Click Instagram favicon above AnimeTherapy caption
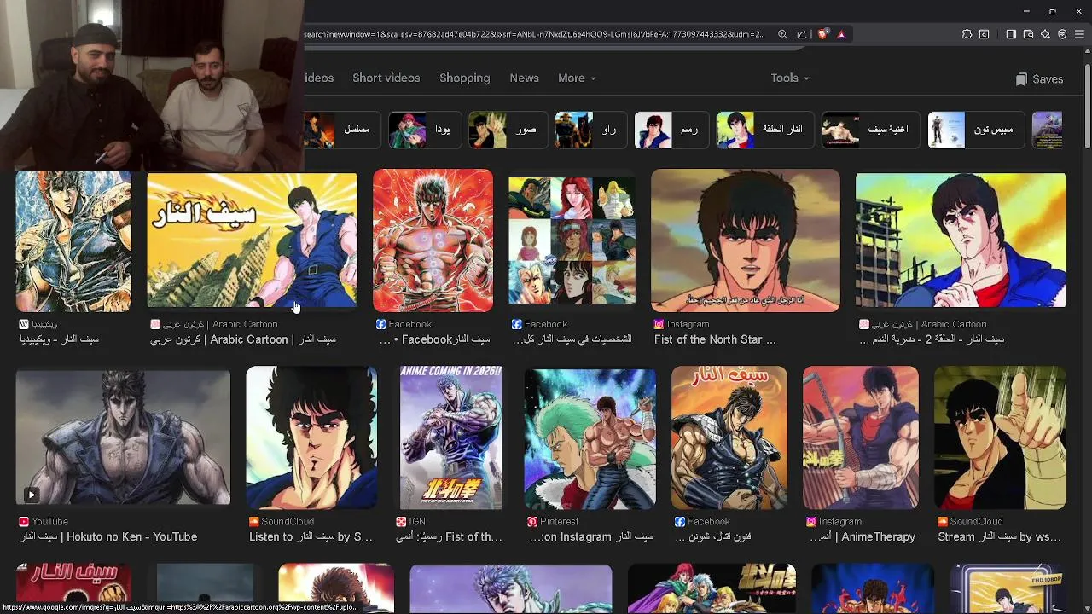The width and height of the screenshot is (1092, 614). (810, 521)
